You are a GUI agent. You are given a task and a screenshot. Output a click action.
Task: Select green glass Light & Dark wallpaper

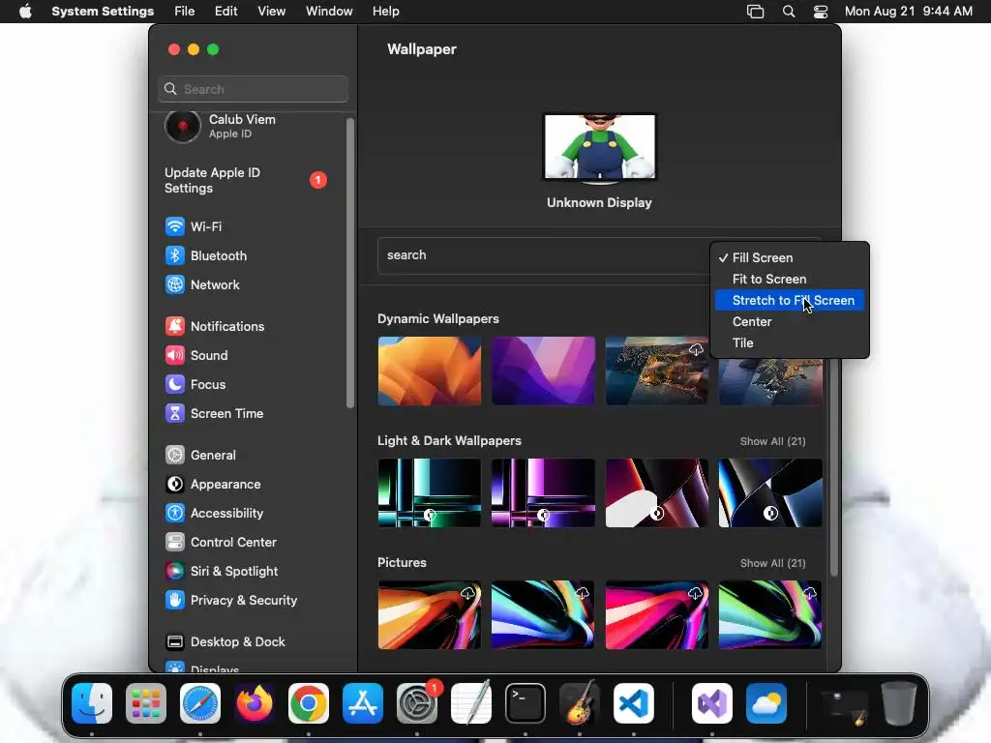429,492
